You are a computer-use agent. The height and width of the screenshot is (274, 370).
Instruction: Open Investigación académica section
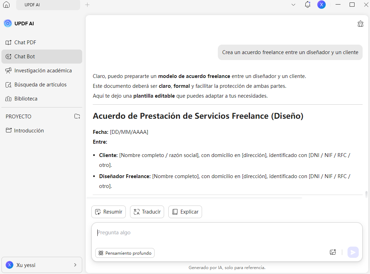(x=42, y=71)
